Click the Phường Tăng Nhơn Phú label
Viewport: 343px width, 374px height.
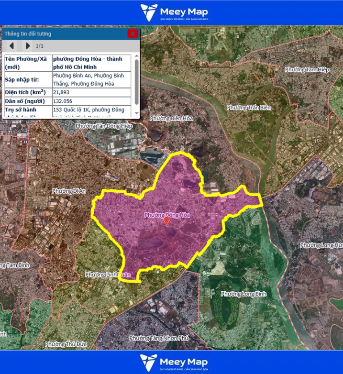tap(159, 338)
